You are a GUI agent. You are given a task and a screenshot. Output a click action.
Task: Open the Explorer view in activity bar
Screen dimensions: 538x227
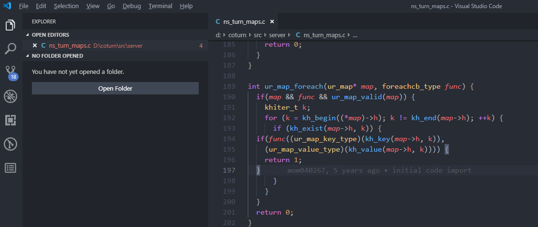(x=10, y=25)
